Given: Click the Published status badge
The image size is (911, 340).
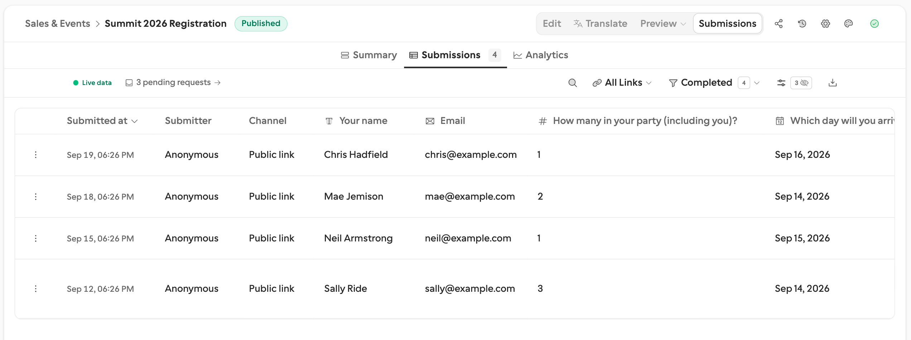Looking at the screenshot, I should 261,24.
